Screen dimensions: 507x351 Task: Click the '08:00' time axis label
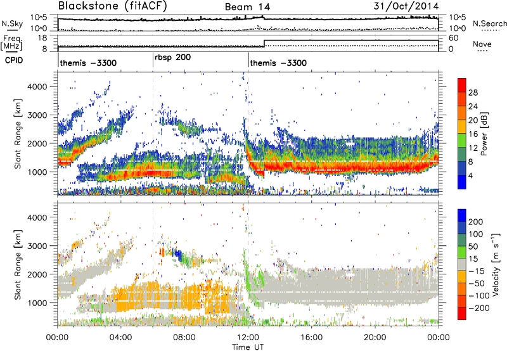pyautogui.click(x=184, y=338)
